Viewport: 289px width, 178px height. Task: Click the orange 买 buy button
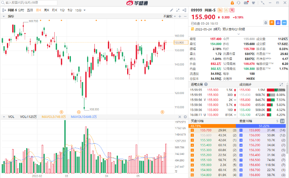click(x=272, y=23)
